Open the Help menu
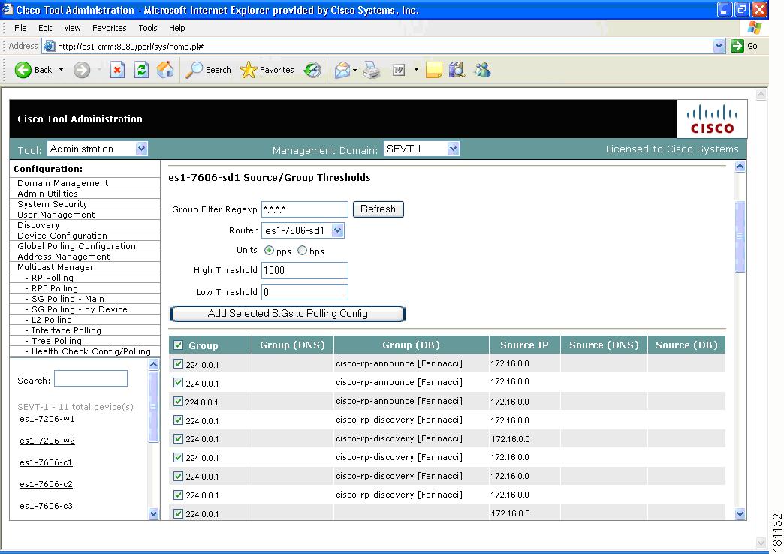Screen dimensions: 784x554 [x=177, y=28]
